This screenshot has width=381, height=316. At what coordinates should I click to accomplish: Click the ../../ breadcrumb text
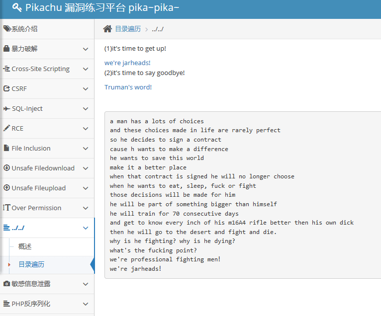pyautogui.click(x=158, y=29)
